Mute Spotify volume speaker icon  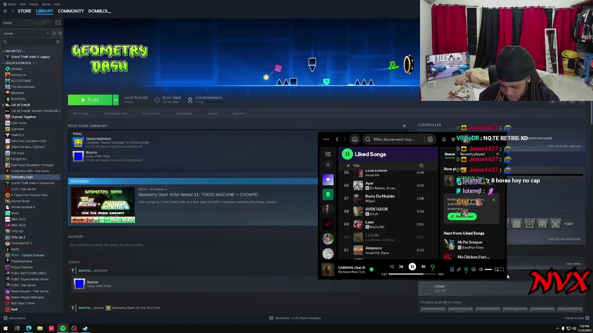pos(480,270)
